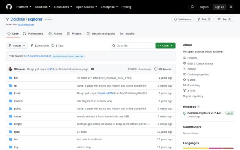Viewport: 240px width, 150px height.
Task: Open the explorer repository name link
Action: click(x=35, y=19)
